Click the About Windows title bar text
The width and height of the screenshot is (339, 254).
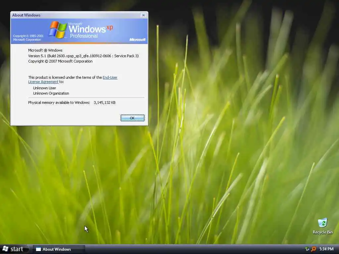pyautogui.click(x=26, y=15)
